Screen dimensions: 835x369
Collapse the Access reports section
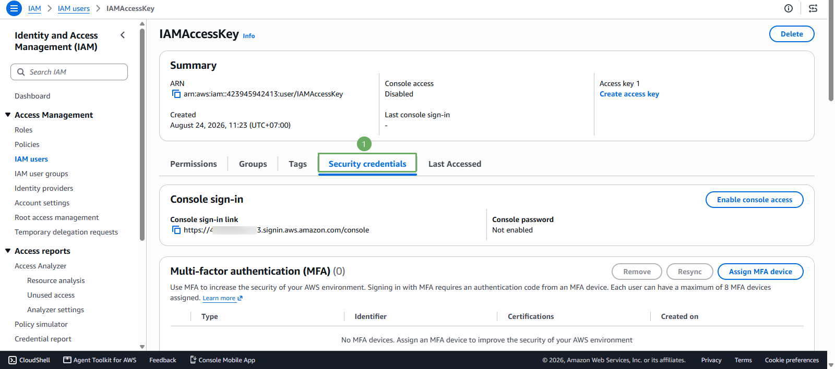(8, 251)
